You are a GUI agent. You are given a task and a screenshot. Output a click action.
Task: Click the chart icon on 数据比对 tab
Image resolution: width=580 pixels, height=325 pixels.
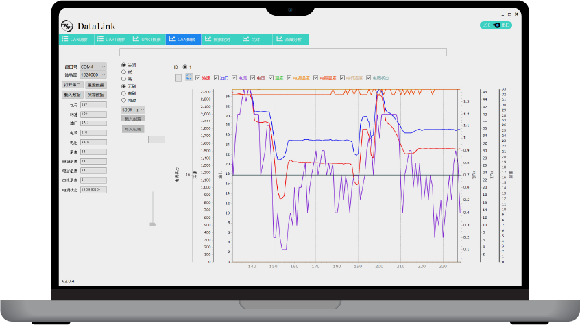(x=208, y=40)
